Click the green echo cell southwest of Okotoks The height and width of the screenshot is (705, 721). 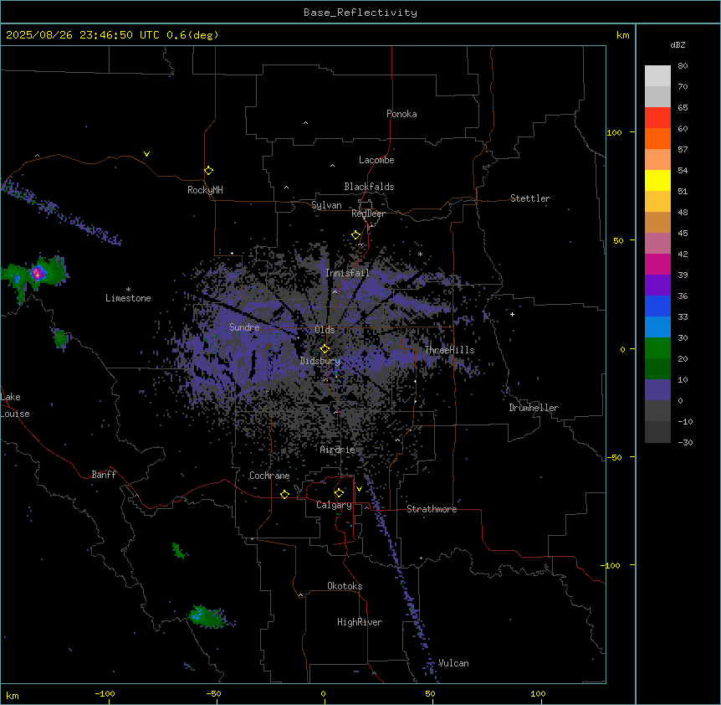(207, 616)
